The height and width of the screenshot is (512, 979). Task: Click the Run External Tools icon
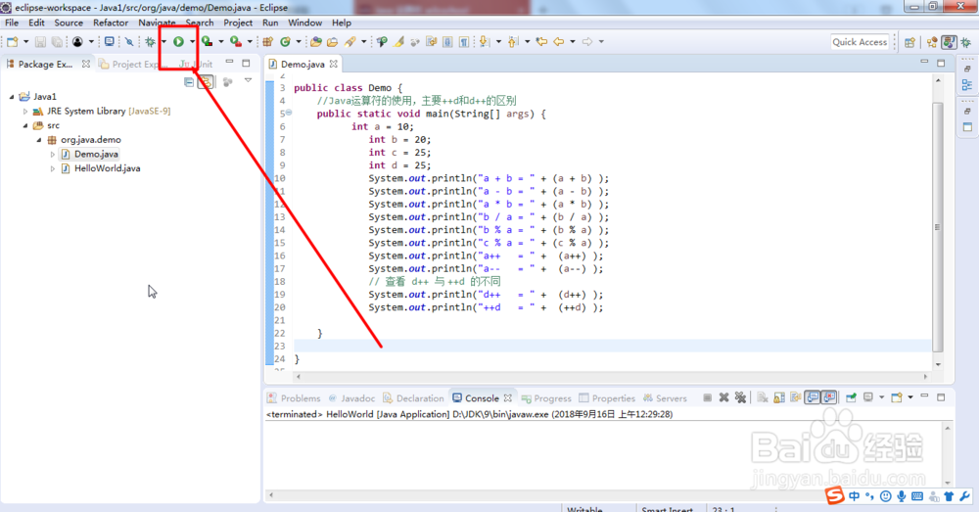(235, 42)
